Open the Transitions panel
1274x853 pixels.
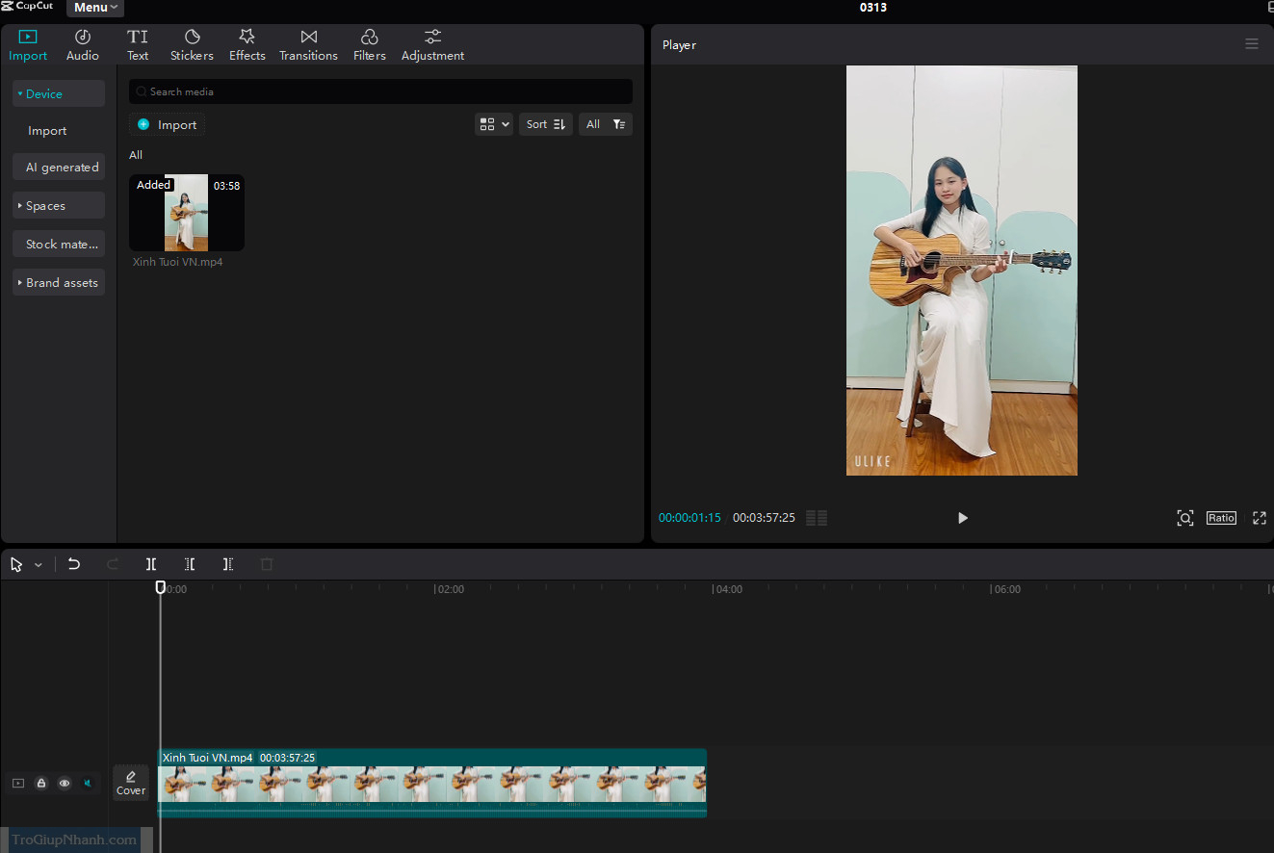click(x=308, y=45)
